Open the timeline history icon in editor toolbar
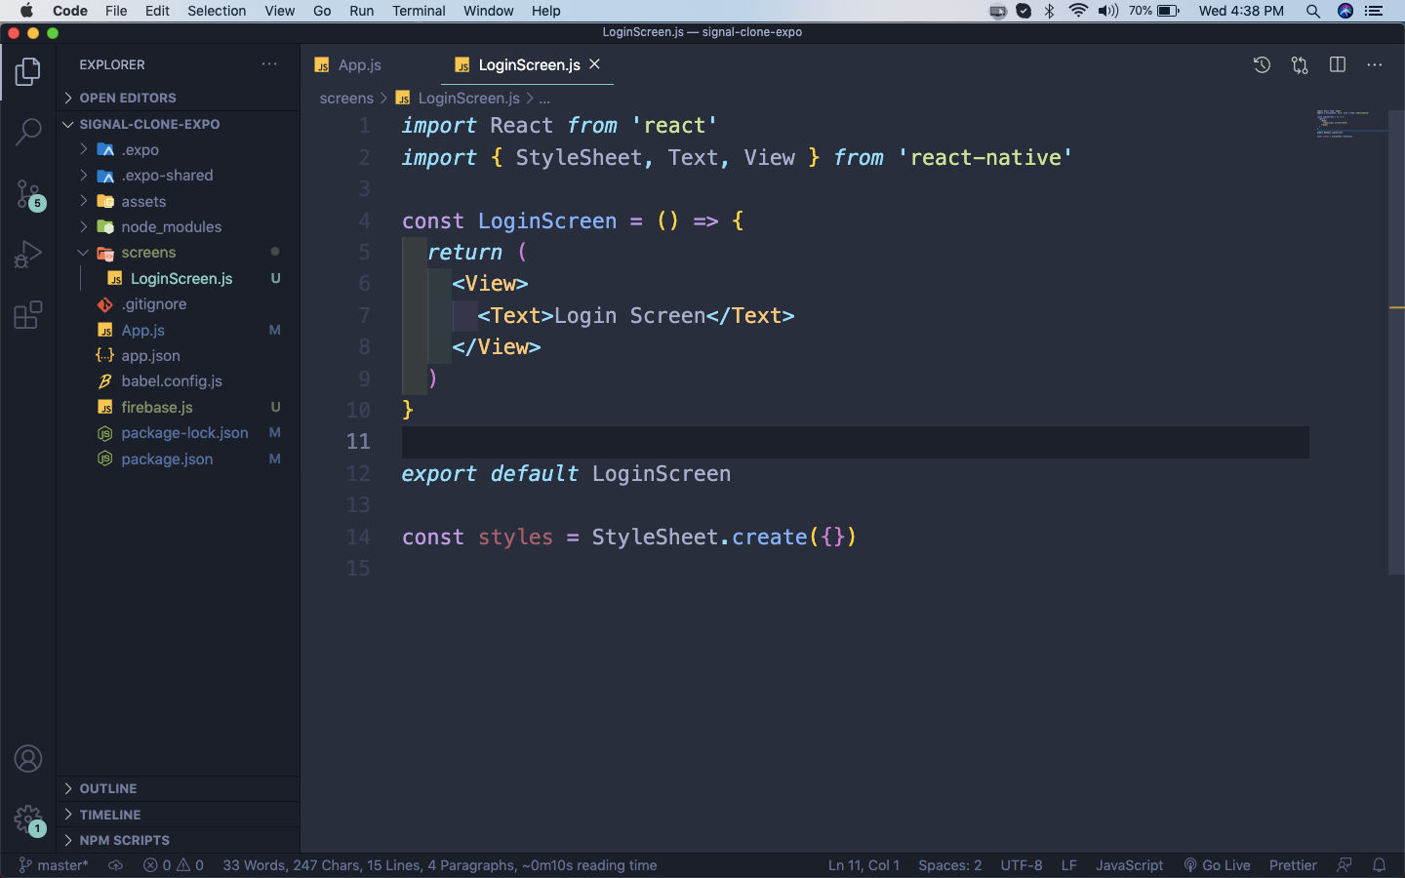1405x878 pixels. click(1262, 65)
